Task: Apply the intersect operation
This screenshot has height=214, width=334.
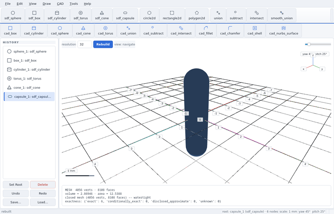Action: 256,15
